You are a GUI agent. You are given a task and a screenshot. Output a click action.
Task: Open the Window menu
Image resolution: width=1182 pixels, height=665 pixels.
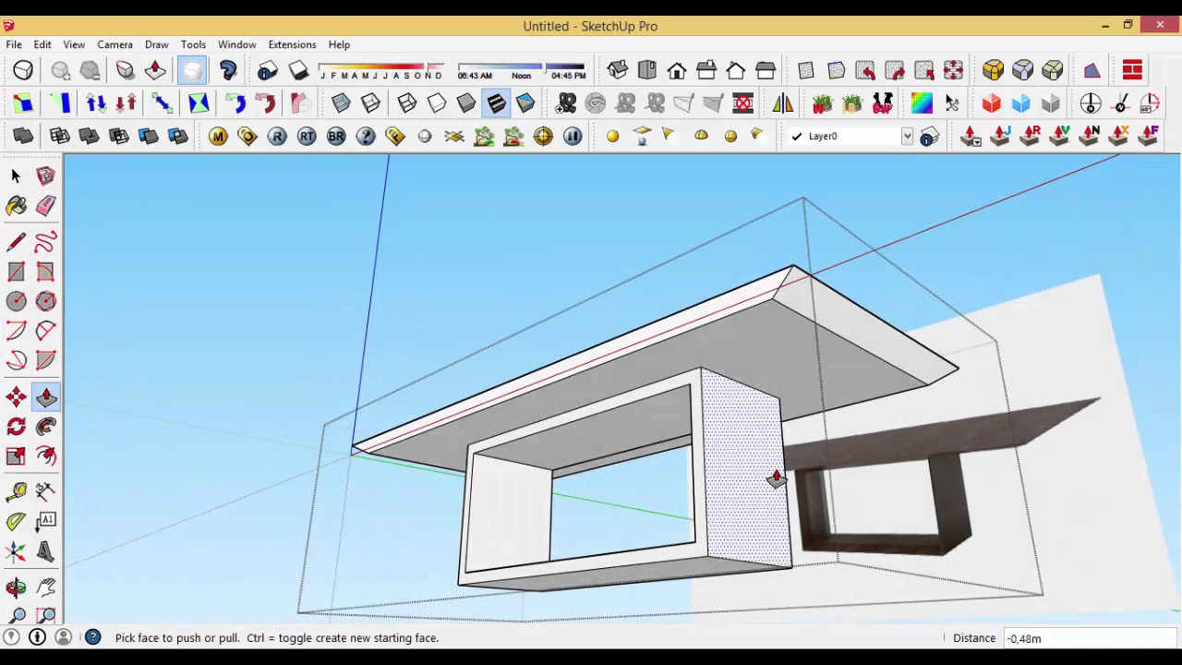237,44
